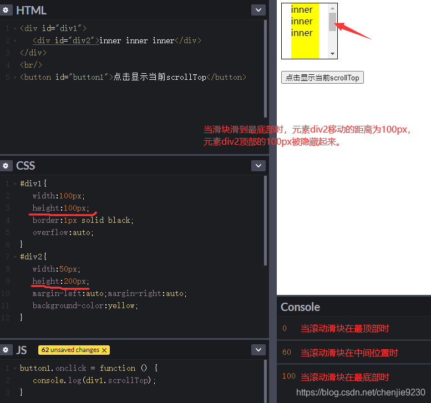
Task: Click CSS line background-color:yellow
Action: tap(85, 306)
